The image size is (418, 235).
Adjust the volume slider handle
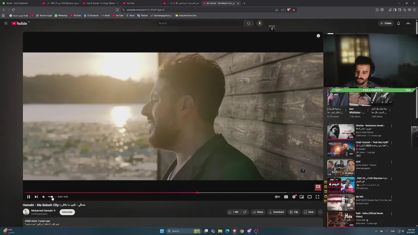tap(52, 197)
